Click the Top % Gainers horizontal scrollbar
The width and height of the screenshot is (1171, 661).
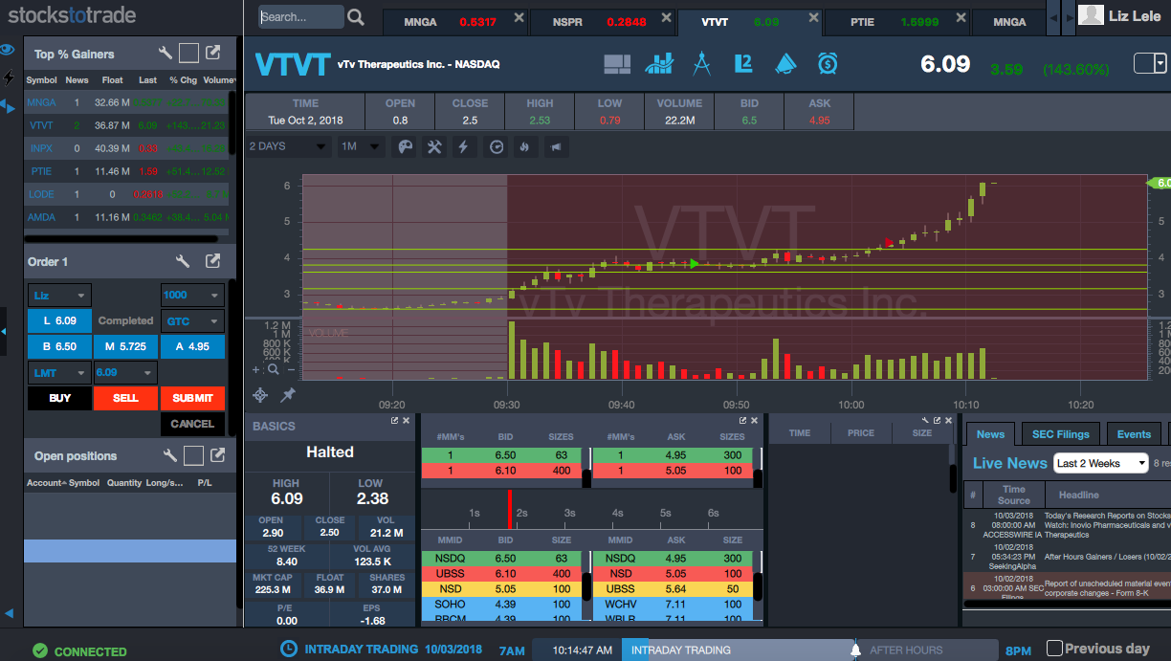coord(122,237)
